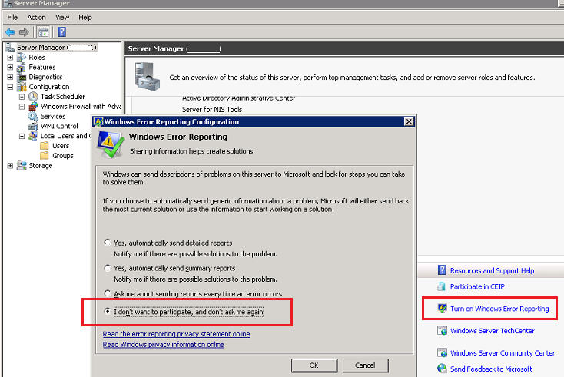Image resolution: width=564 pixels, height=377 pixels.
Task: Expand the Diagnostics tree node
Action: coord(10,77)
